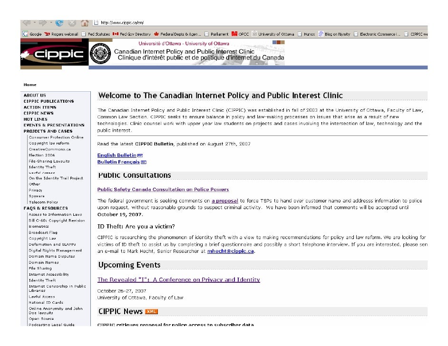This screenshot has height=346, width=448.
Task: Open the Open Source FAQ link
Action: point(41,319)
